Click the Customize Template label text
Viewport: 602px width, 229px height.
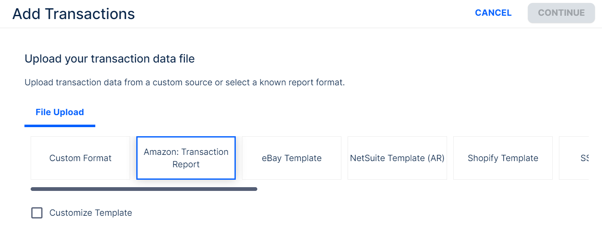click(91, 213)
